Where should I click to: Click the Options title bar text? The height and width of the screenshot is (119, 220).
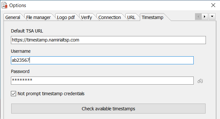tap(18, 5)
